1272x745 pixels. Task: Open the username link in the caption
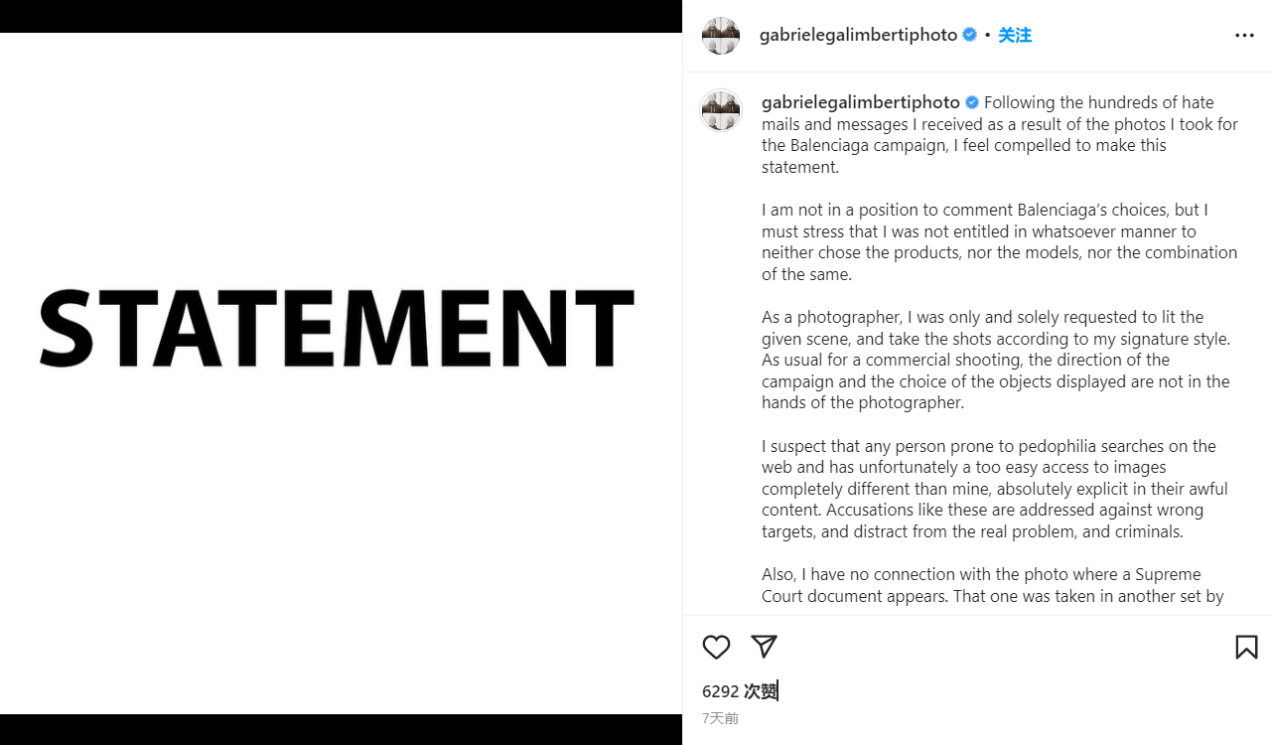[860, 102]
